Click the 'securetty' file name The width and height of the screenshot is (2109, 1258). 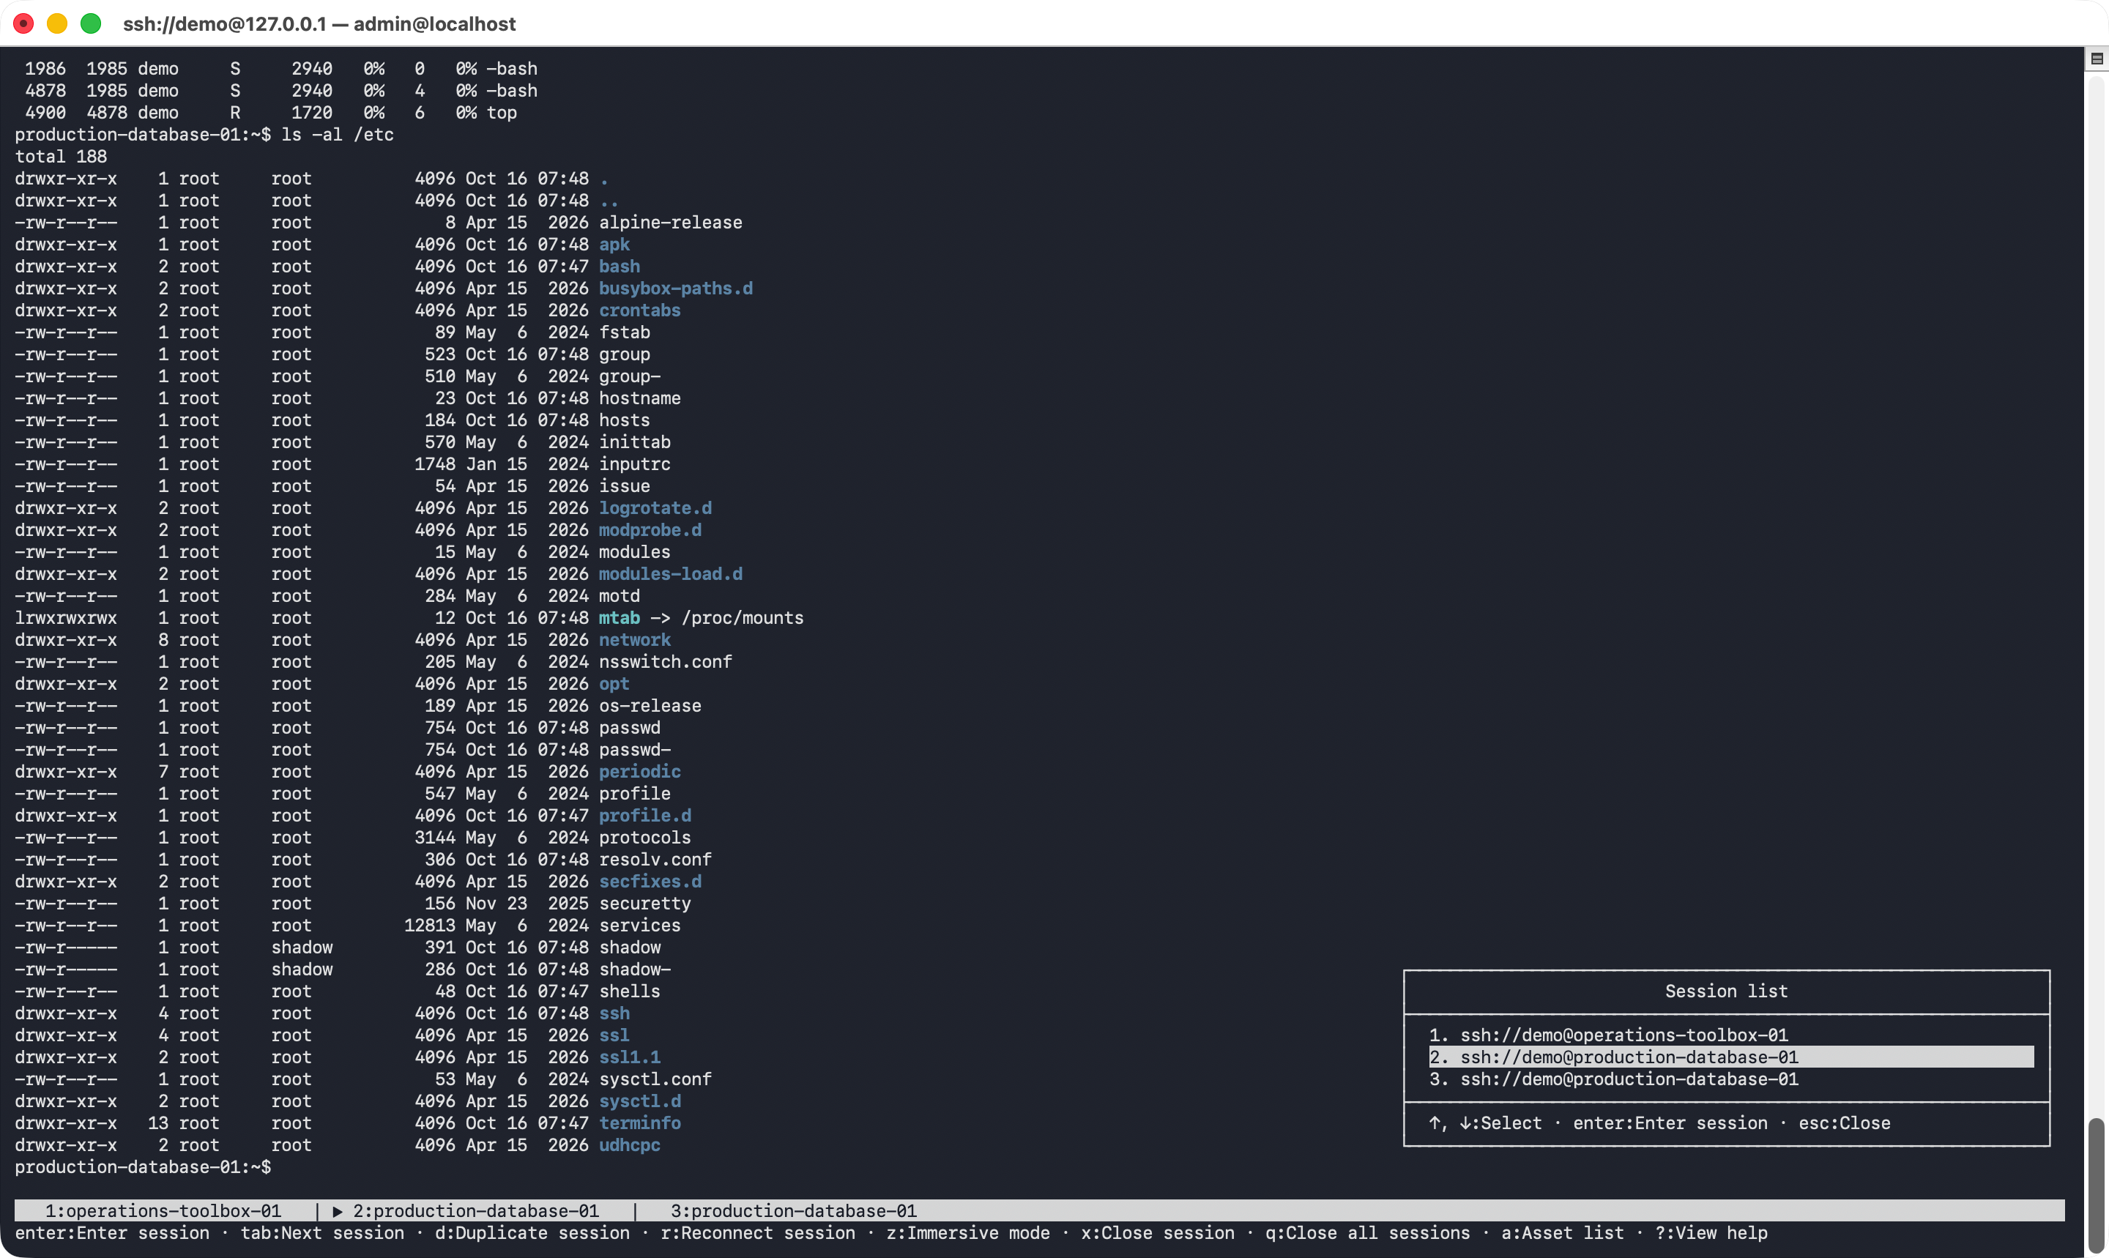644,904
